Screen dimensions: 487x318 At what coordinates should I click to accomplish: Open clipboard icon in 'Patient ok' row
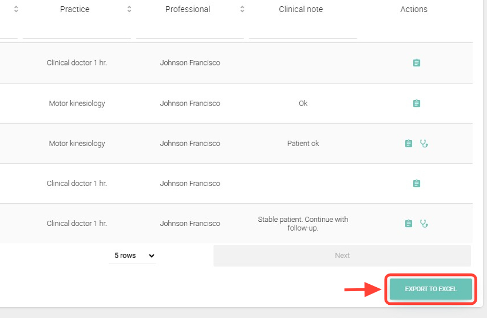408,144
